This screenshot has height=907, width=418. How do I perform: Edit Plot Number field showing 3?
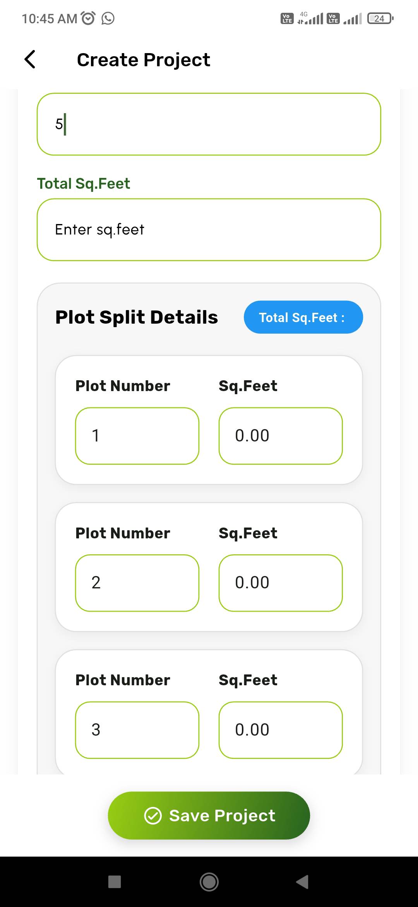137,730
